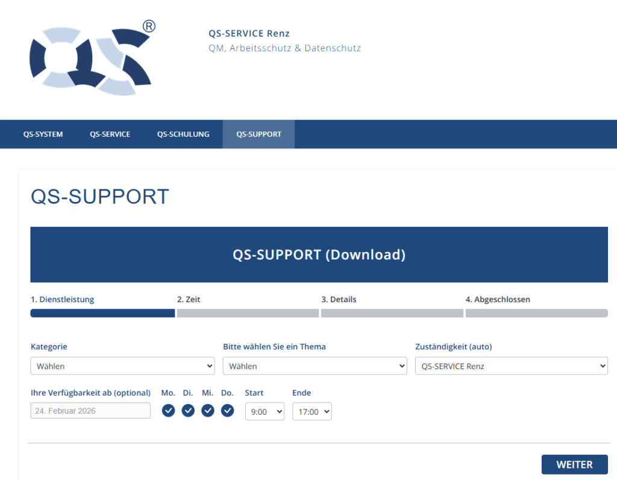Open the 'Bitte wählen Sie ein Thema' dropdown

(315, 366)
